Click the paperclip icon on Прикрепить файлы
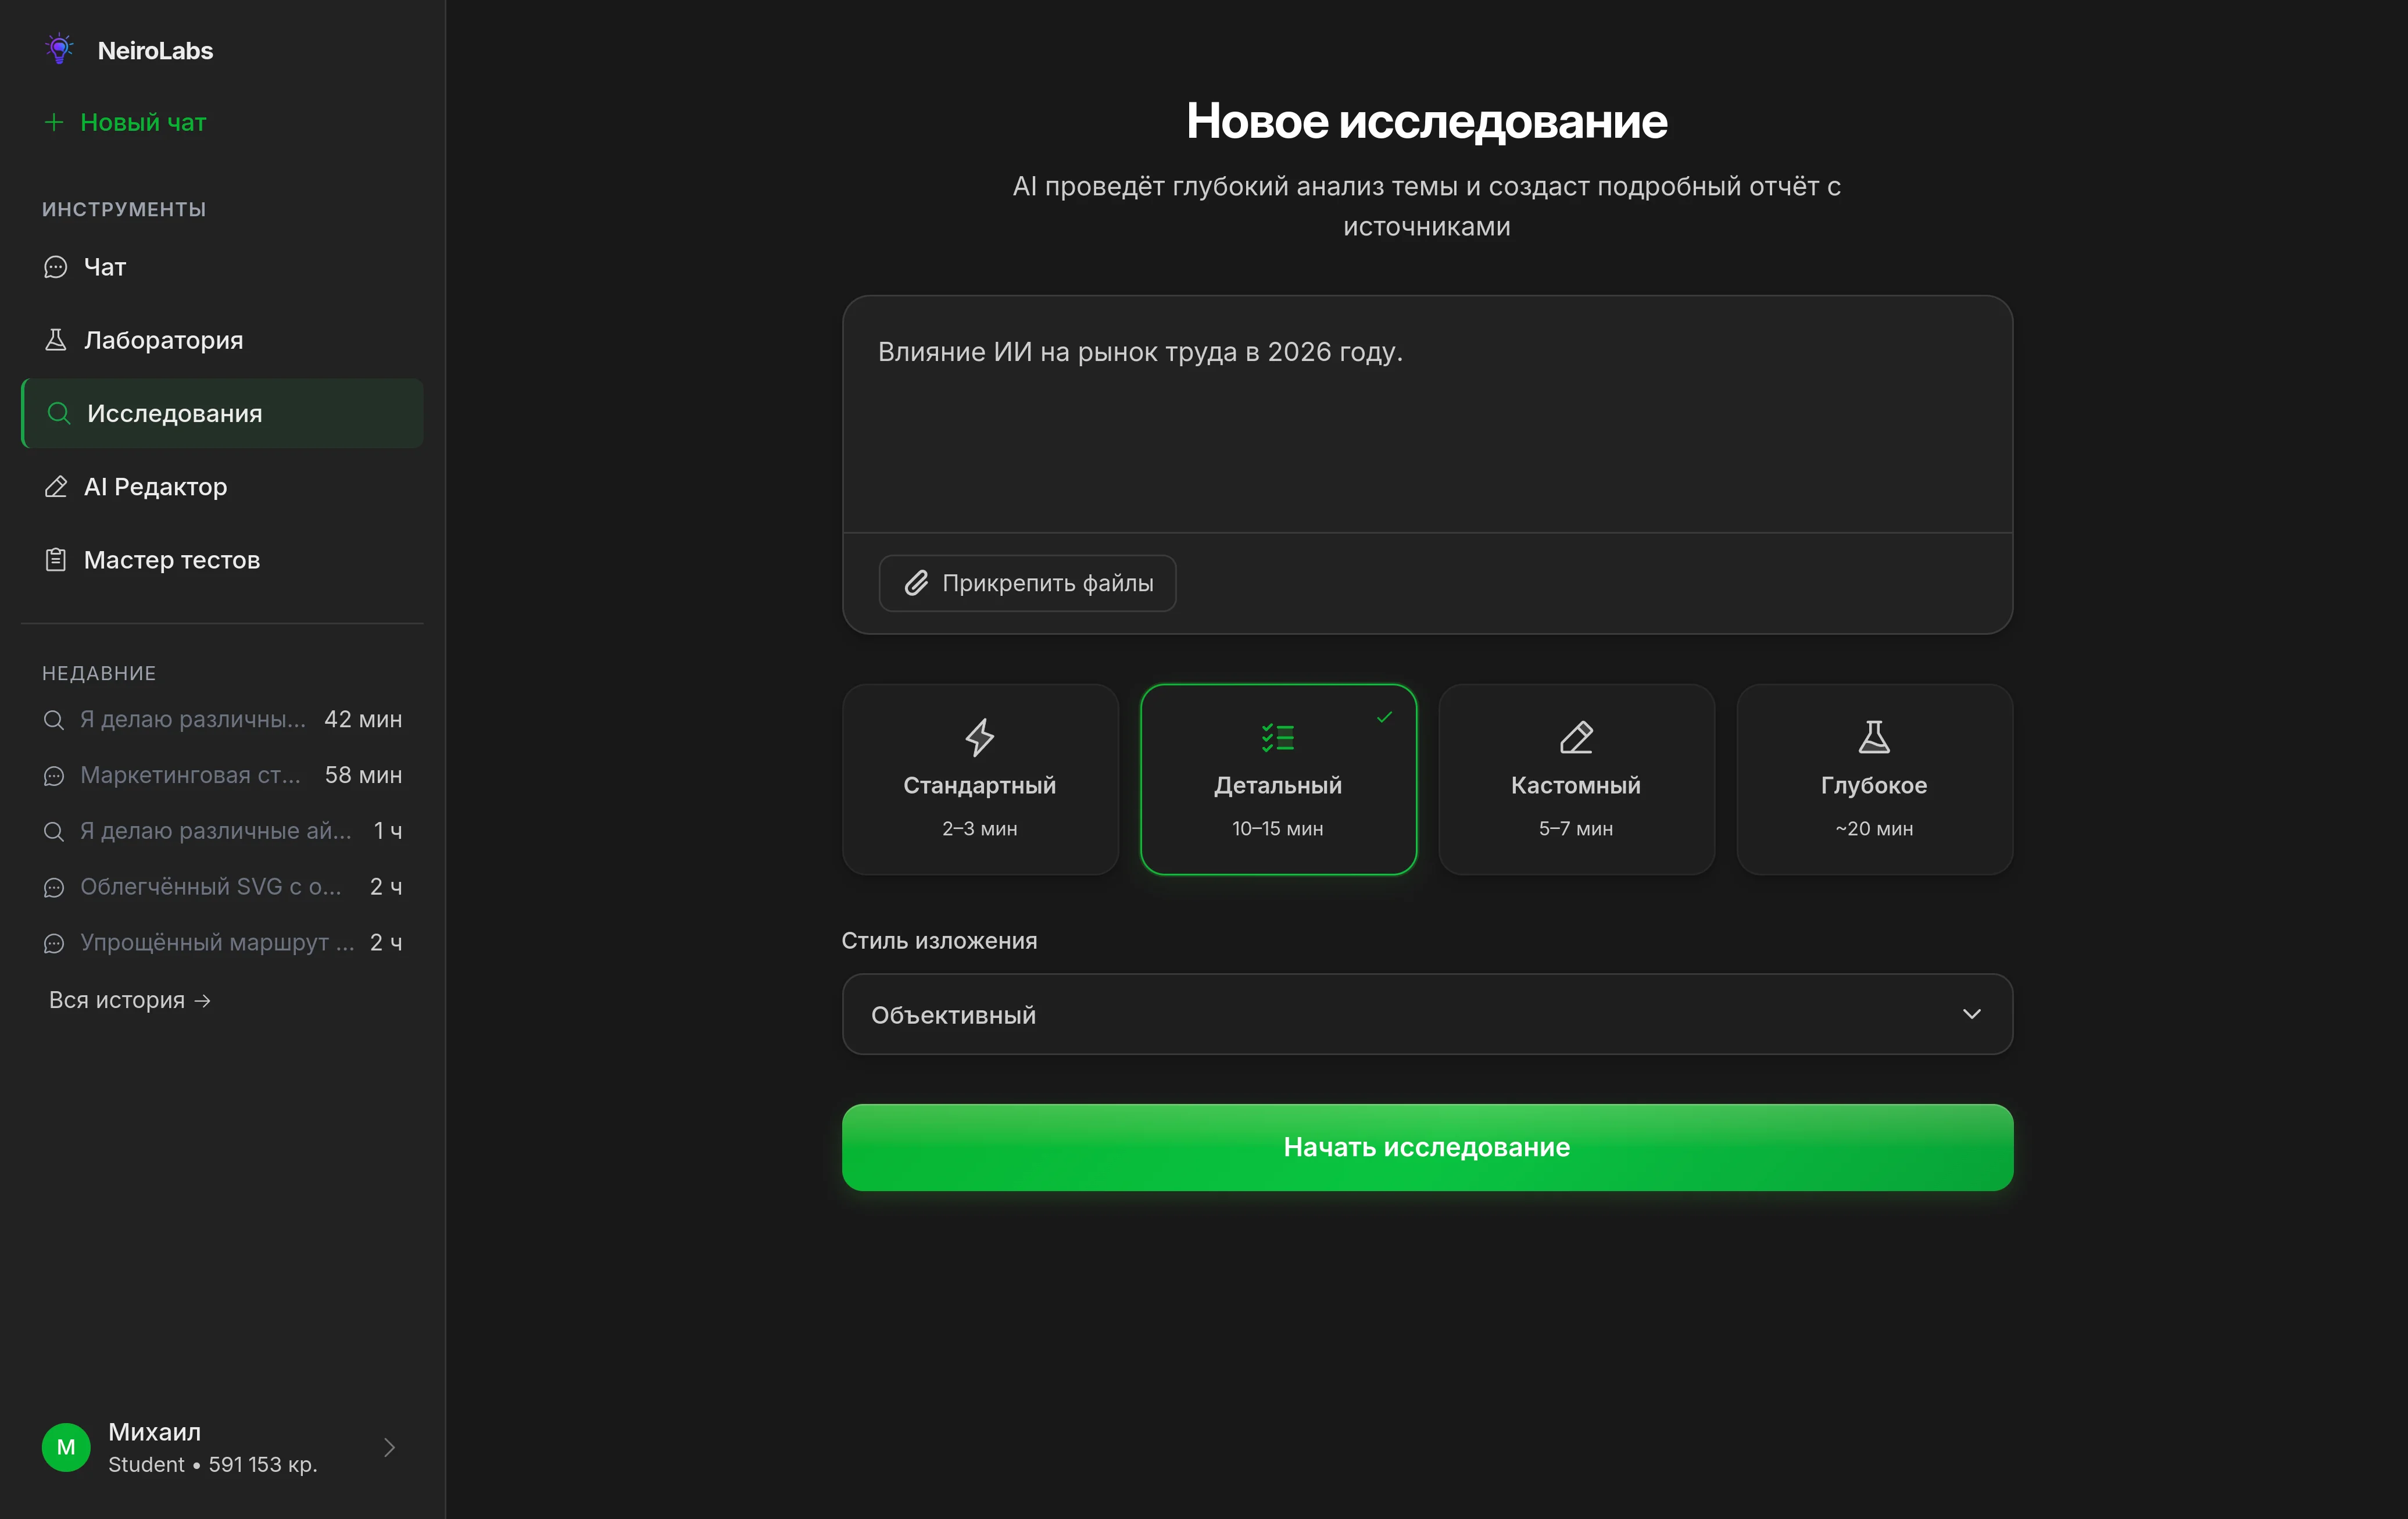The height and width of the screenshot is (1519, 2408). pyautogui.click(x=916, y=583)
